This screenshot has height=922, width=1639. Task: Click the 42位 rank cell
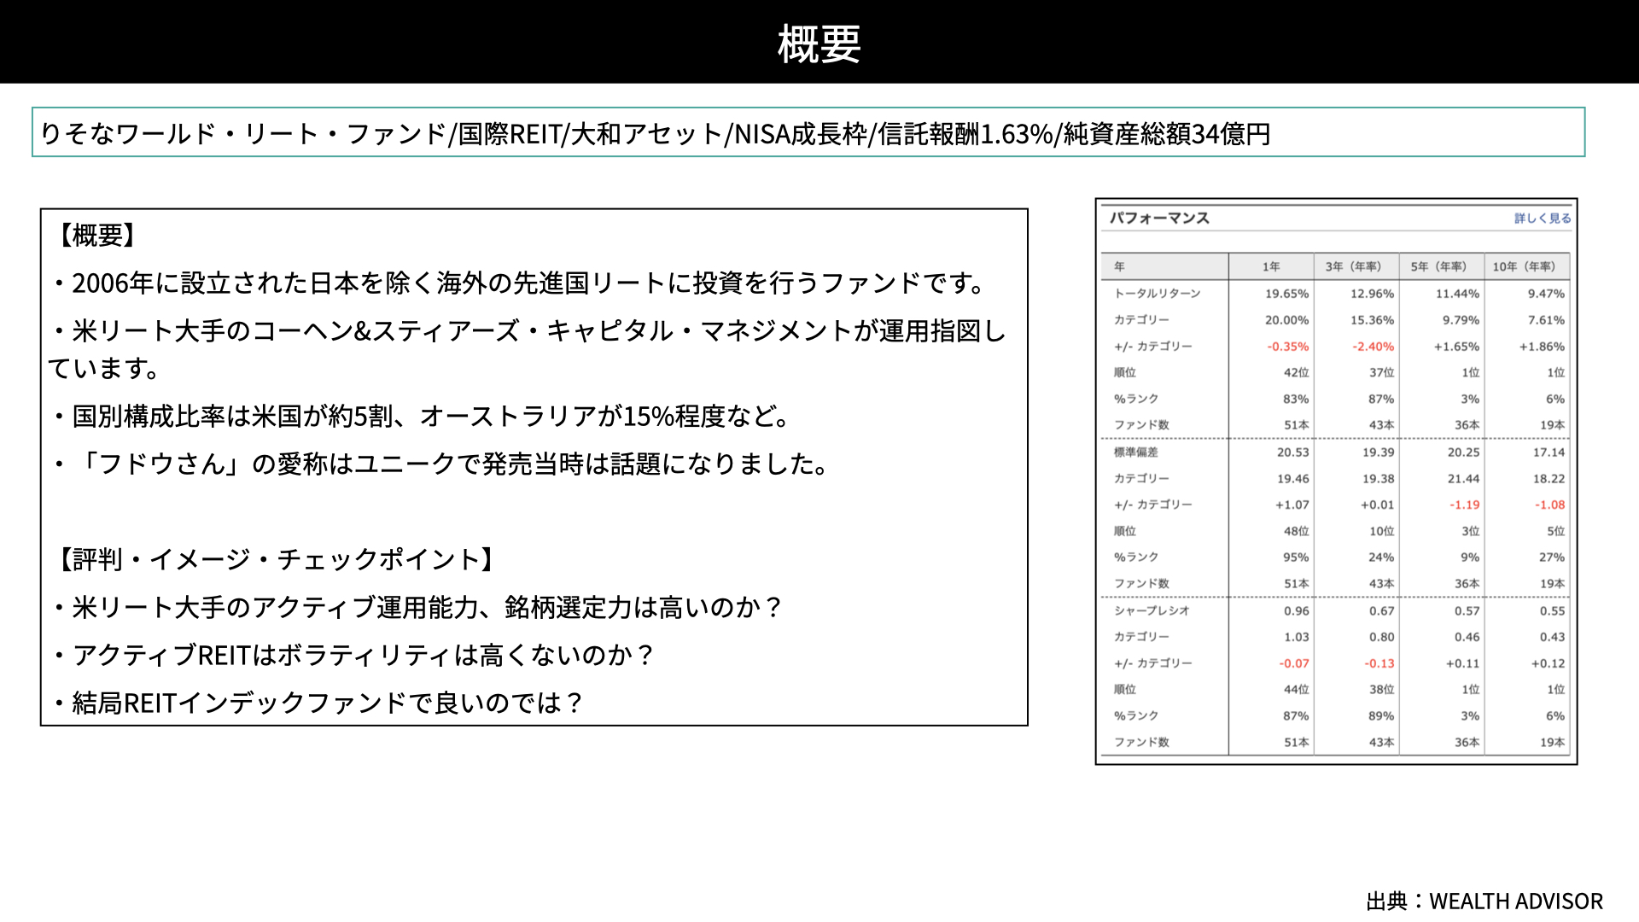point(1296,373)
